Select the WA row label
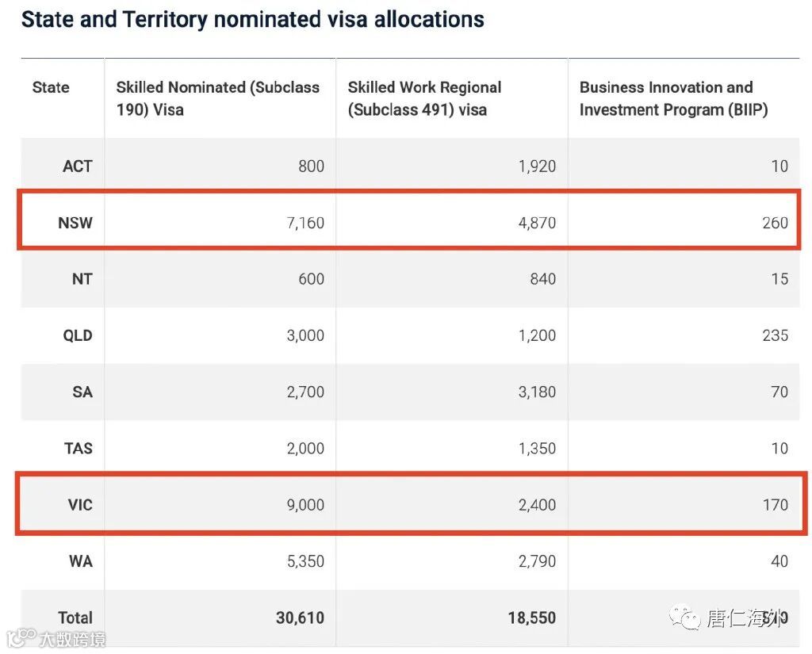 click(81, 561)
